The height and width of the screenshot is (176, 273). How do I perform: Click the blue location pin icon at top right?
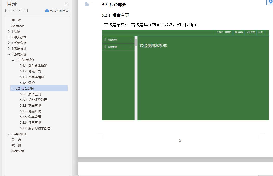click(x=271, y=2)
